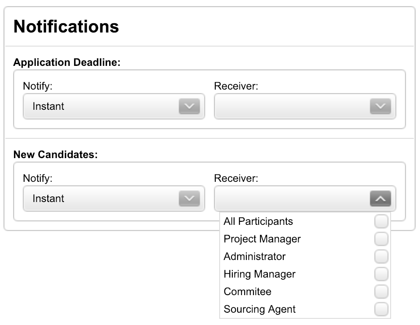Click the Commitee option text

coord(247,292)
